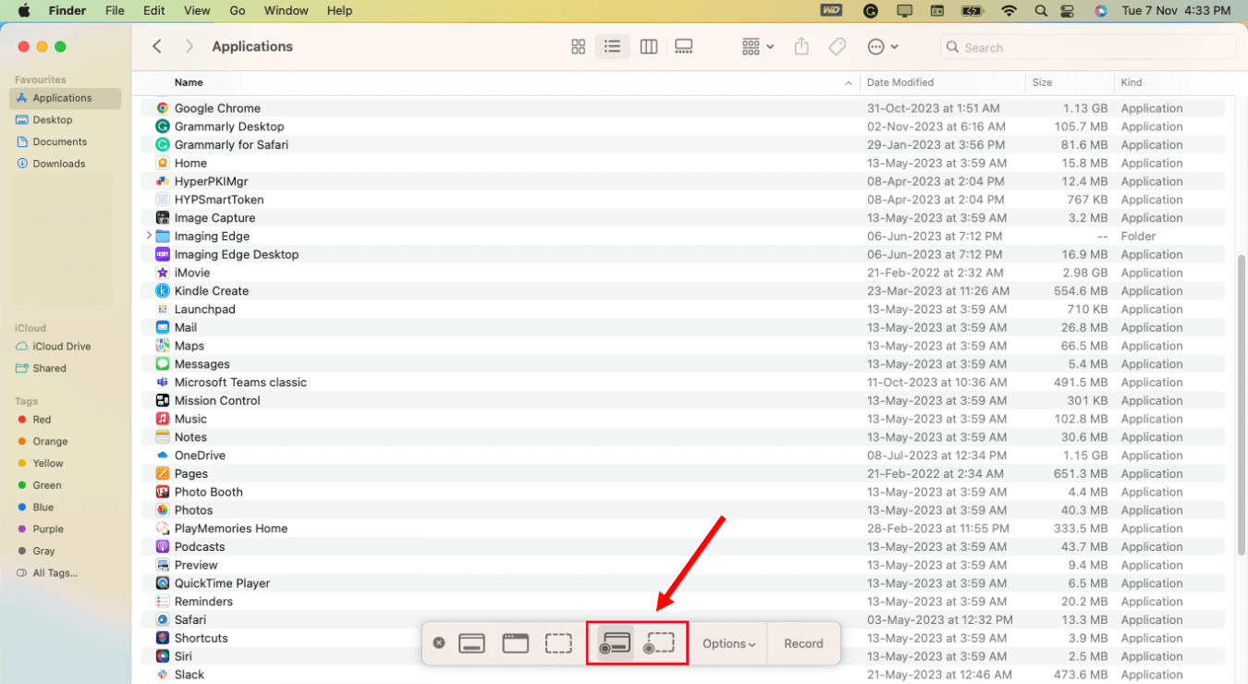Viewport: 1248px width, 684px height.
Task: Open the Group By dropdown in toolbar
Action: point(757,46)
